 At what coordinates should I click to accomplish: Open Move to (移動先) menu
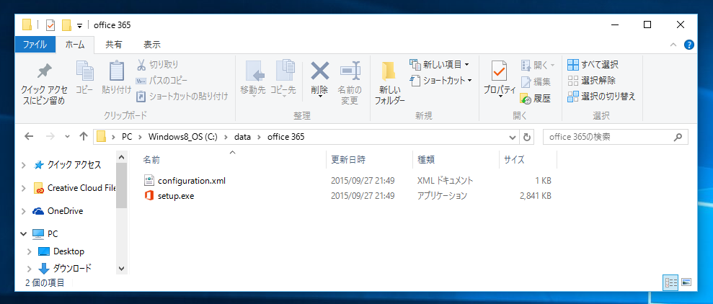(x=253, y=78)
